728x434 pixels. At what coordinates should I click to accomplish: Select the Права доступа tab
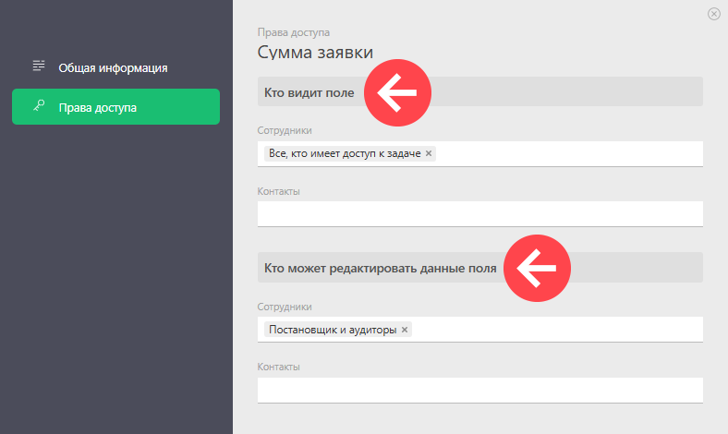coord(115,107)
